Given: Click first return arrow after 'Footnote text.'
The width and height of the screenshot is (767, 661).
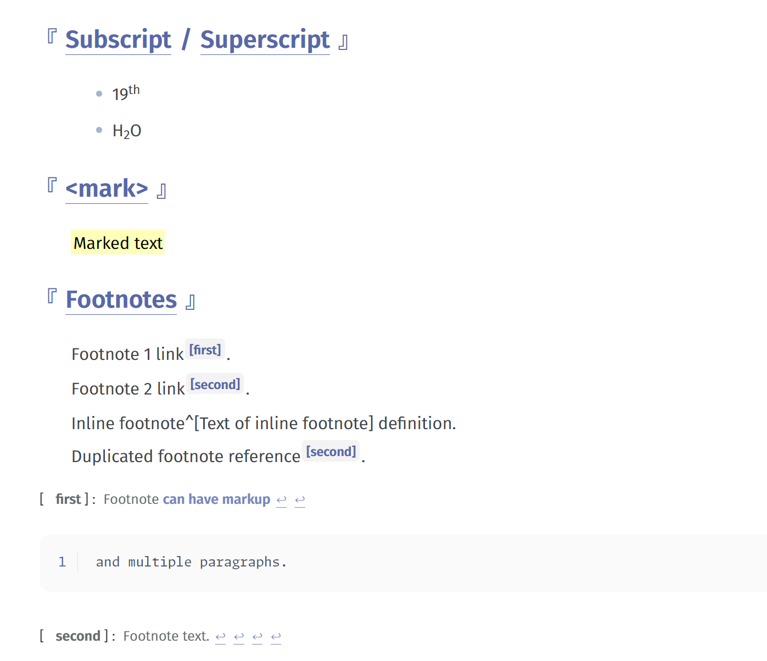Looking at the screenshot, I should [x=221, y=637].
